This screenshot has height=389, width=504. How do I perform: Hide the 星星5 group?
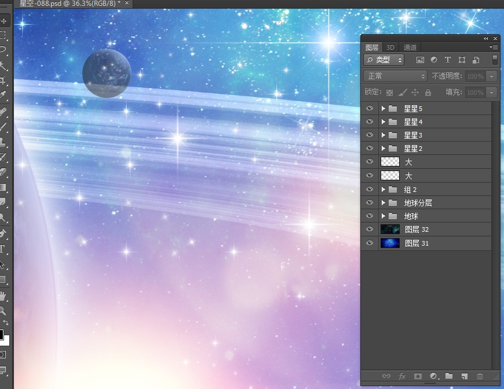click(370, 109)
